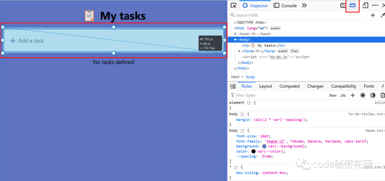Open the Compatibility tab

[344, 86]
